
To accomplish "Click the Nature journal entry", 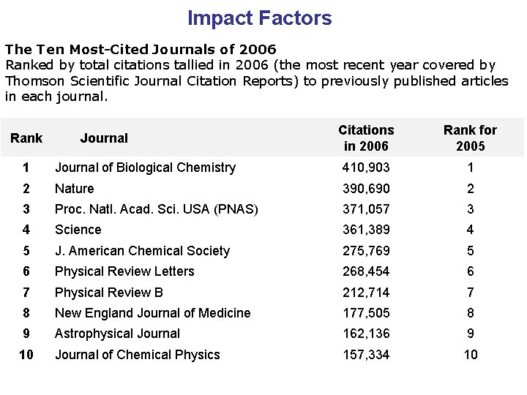I will tap(75, 189).
